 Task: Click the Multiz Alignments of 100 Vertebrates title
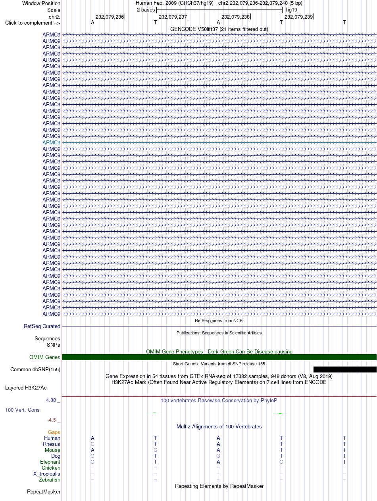coord(219,427)
